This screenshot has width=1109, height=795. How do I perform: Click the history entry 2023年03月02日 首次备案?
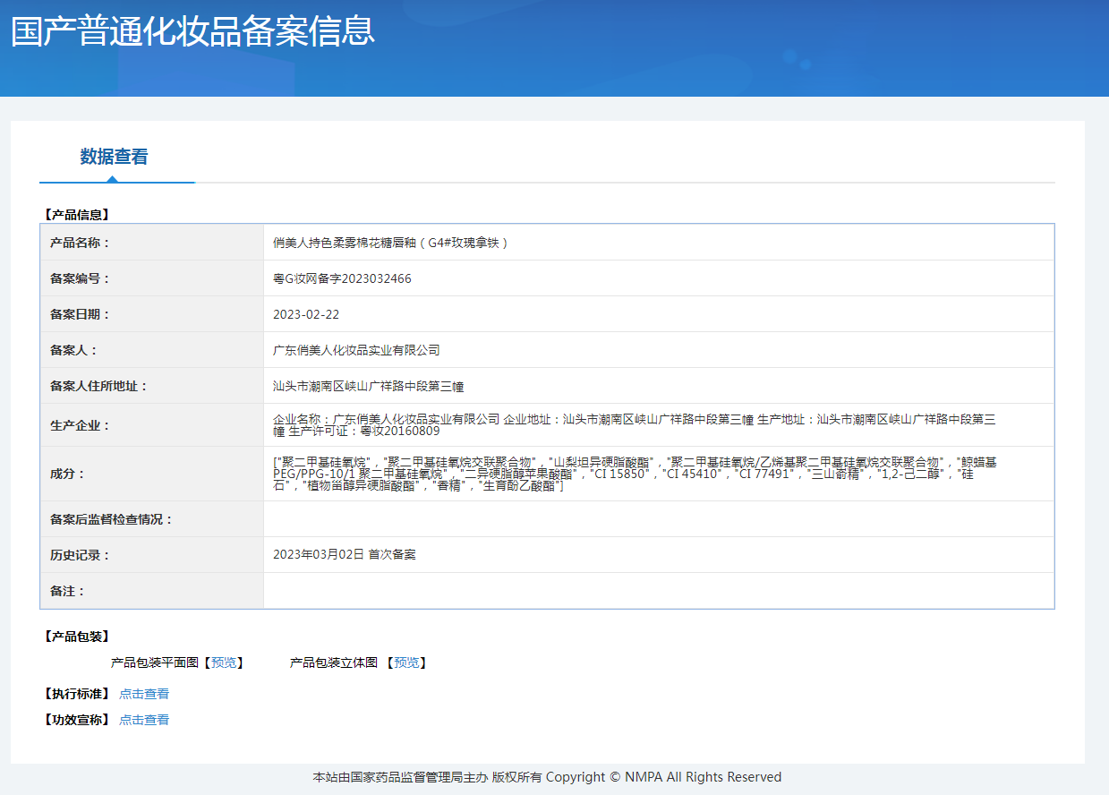point(345,555)
